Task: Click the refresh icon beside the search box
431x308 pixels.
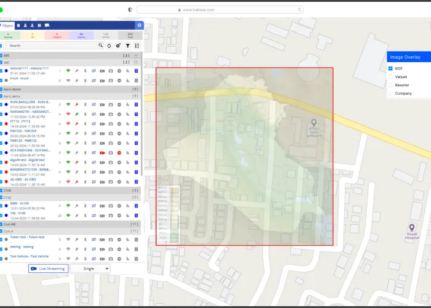Action: click(109, 46)
